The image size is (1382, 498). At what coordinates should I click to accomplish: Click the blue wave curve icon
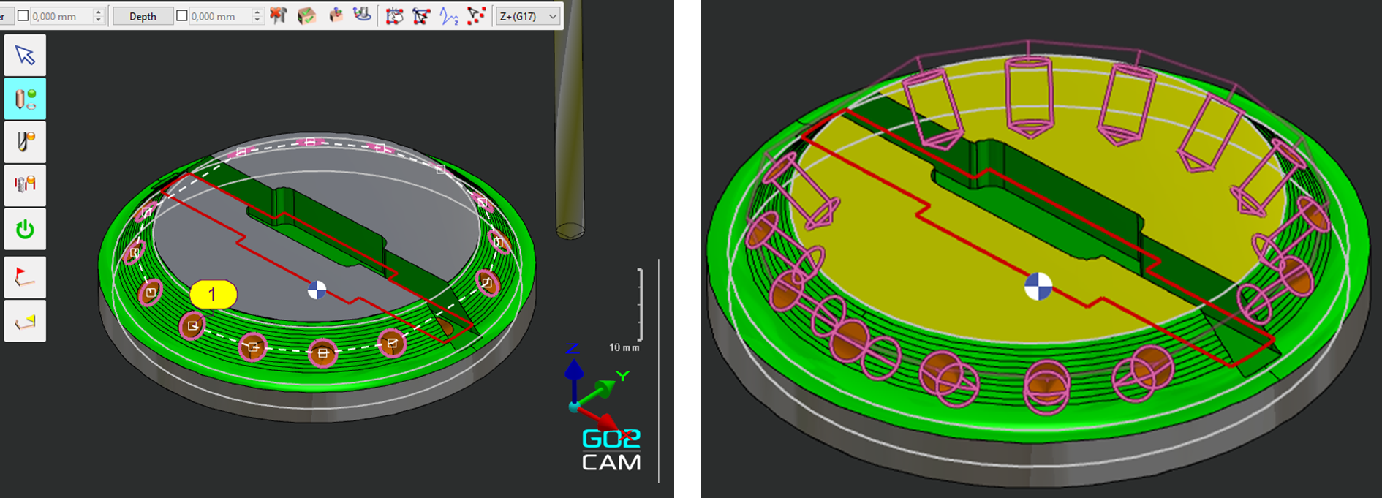tap(449, 15)
